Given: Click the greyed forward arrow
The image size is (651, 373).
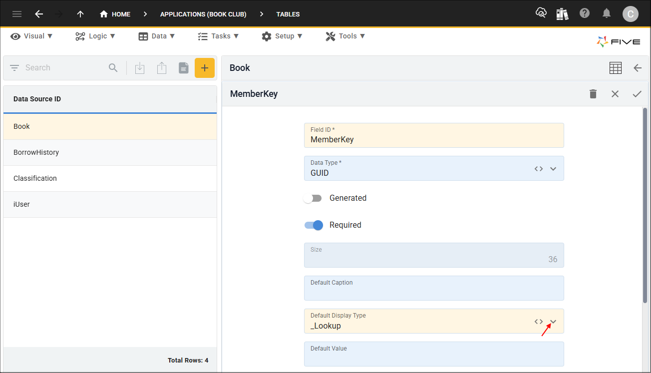Looking at the screenshot, I should [x=59, y=14].
